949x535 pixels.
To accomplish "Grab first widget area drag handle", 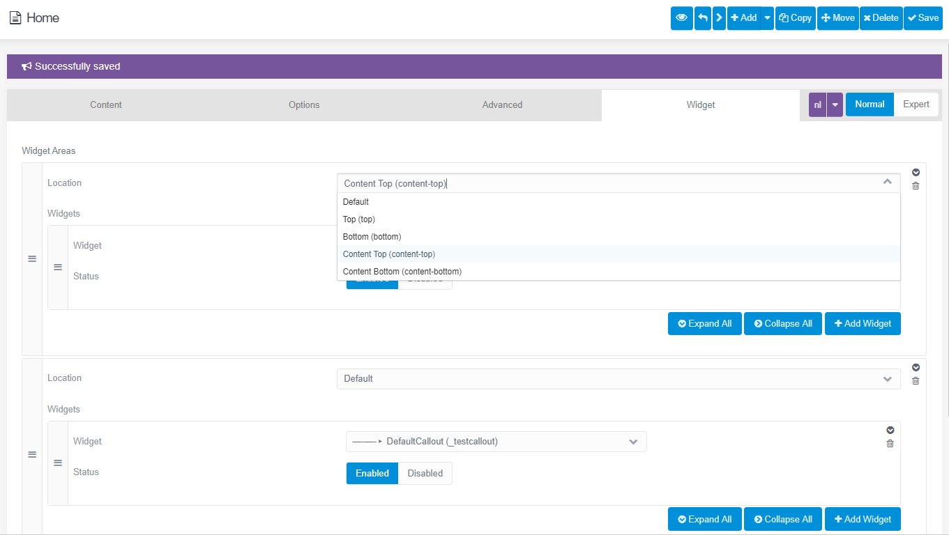I will point(32,259).
